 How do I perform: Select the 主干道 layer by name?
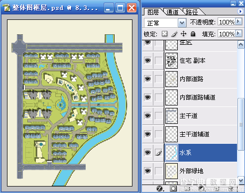click(189, 116)
